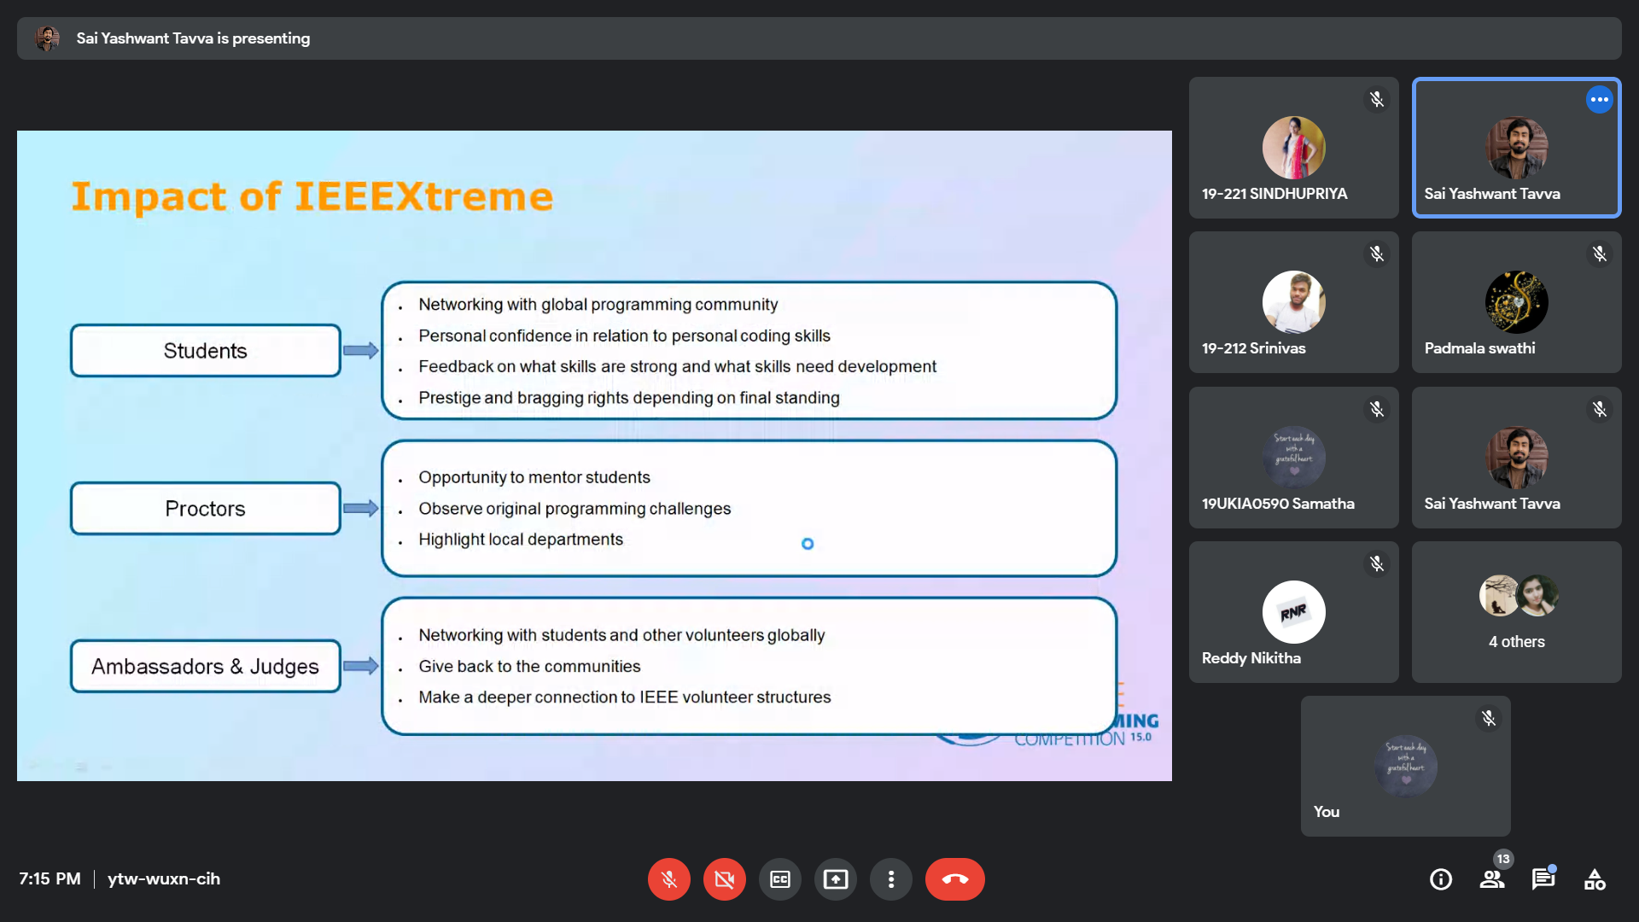Open the present screen control
This screenshot has height=922, width=1639.
coord(835,878)
